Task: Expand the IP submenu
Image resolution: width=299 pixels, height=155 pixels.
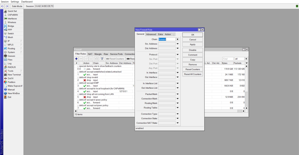Action: (9, 41)
